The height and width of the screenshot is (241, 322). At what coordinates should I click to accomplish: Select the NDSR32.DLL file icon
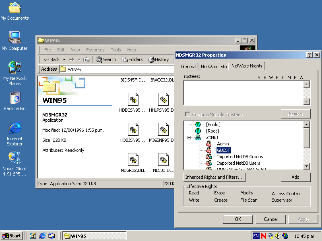133,159
